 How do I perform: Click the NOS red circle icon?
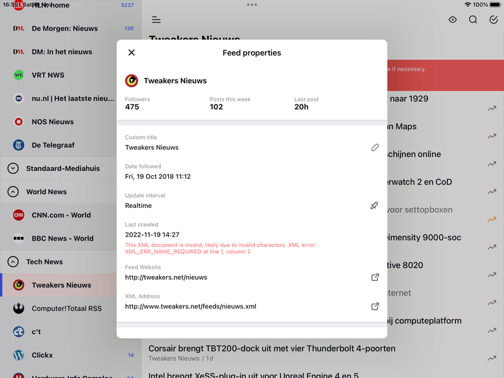coord(19,122)
